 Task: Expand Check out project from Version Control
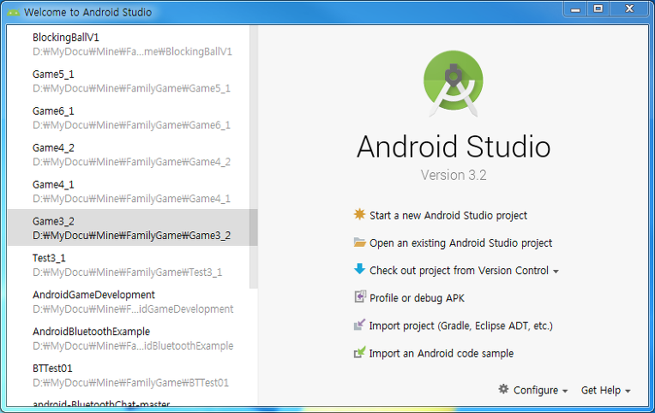pyautogui.click(x=464, y=271)
